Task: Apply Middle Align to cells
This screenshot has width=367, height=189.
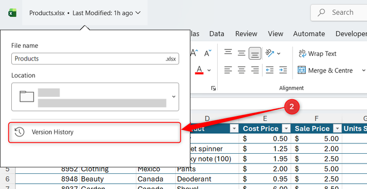Action: tap(241, 53)
